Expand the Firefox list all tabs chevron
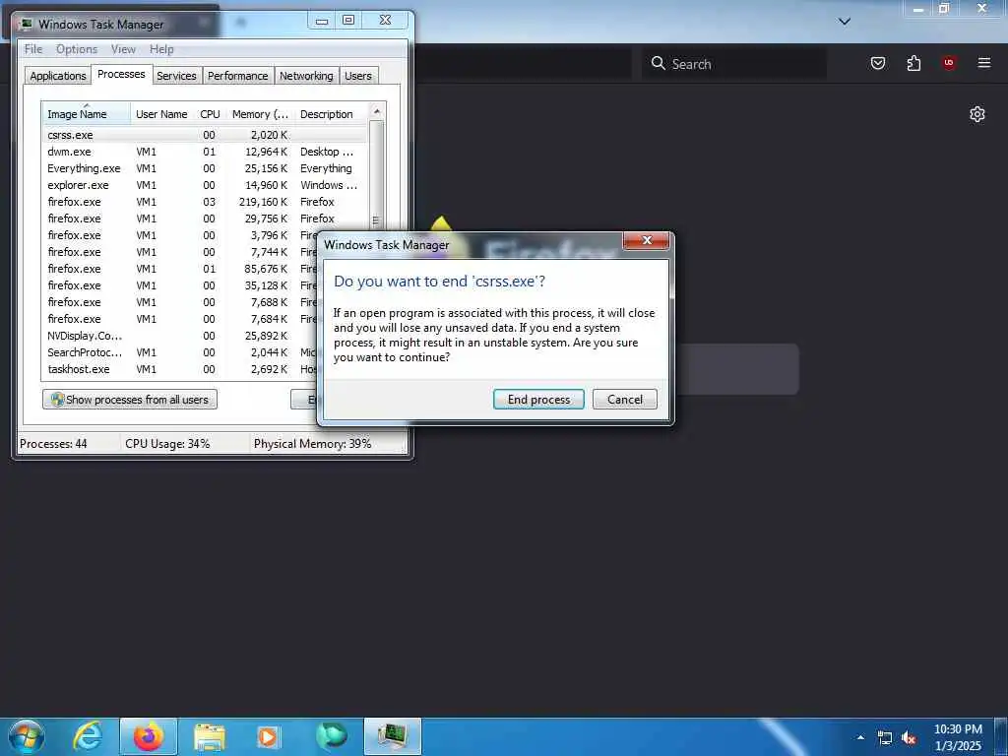 click(845, 22)
